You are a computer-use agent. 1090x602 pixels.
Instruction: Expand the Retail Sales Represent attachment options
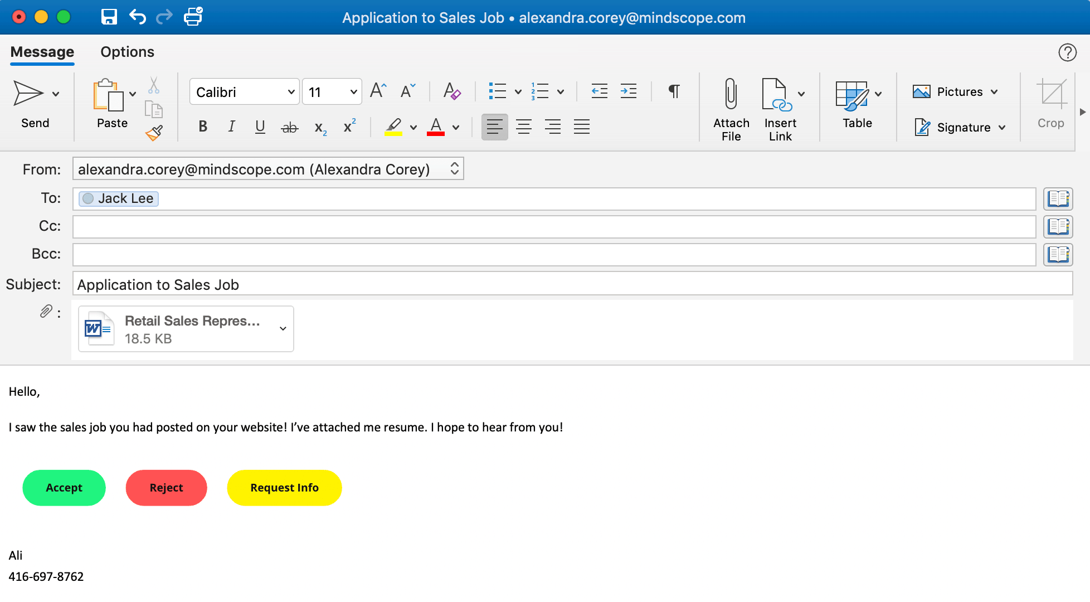pos(282,329)
